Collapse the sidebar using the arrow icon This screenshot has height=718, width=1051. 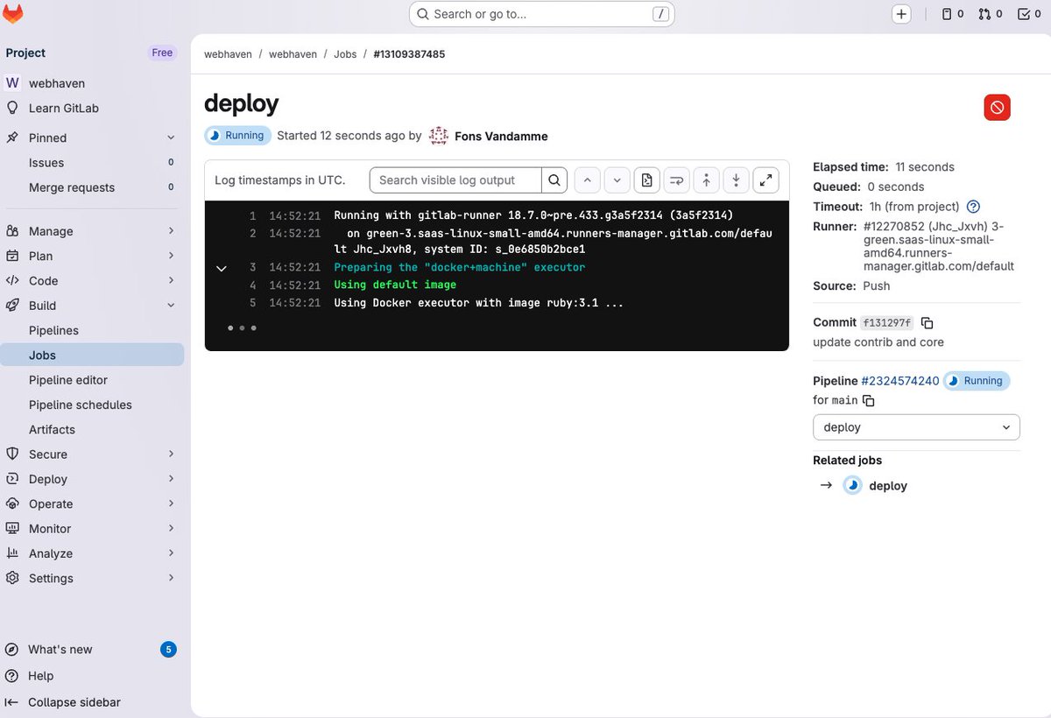click(12, 702)
